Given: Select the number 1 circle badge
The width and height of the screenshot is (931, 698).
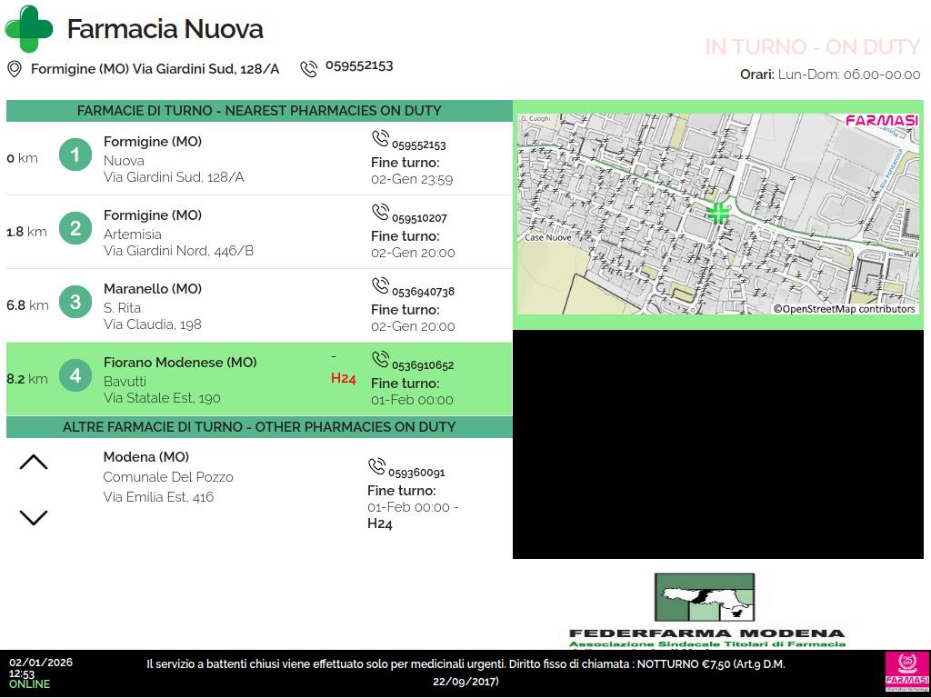Looking at the screenshot, I should click(75, 155).
